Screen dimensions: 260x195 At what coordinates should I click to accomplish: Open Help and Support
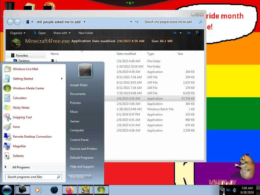(82, 167)
